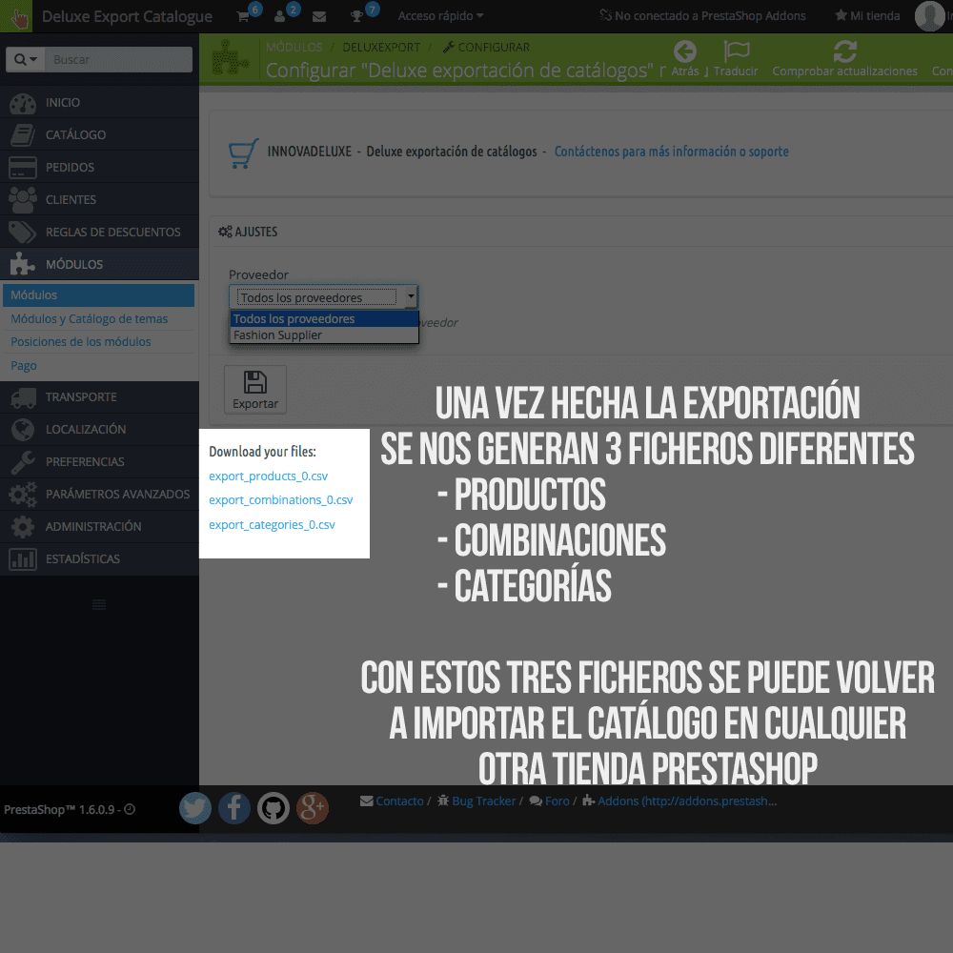Open Clientes menu
Viewport: 953px width, 953px height.
(100, 199)
